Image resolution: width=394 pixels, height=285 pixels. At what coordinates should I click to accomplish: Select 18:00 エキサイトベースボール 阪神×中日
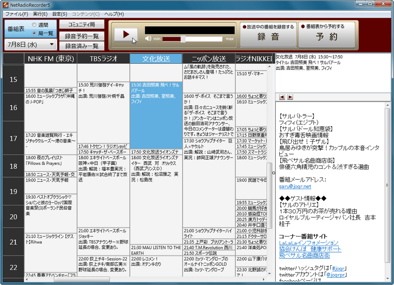(103, 191)
